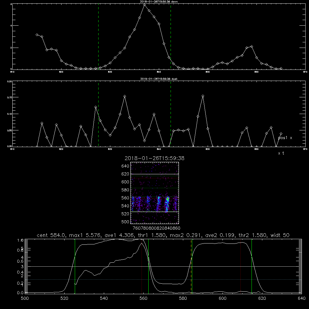Viewport: 309px width, 309px height.
Task: Click the solid white horizontal line in bottom plot
Action: click(x=163, y=266)
